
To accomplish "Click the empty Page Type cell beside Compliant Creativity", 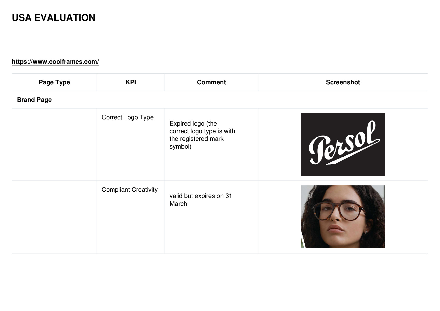I will [x=54, y=217].
